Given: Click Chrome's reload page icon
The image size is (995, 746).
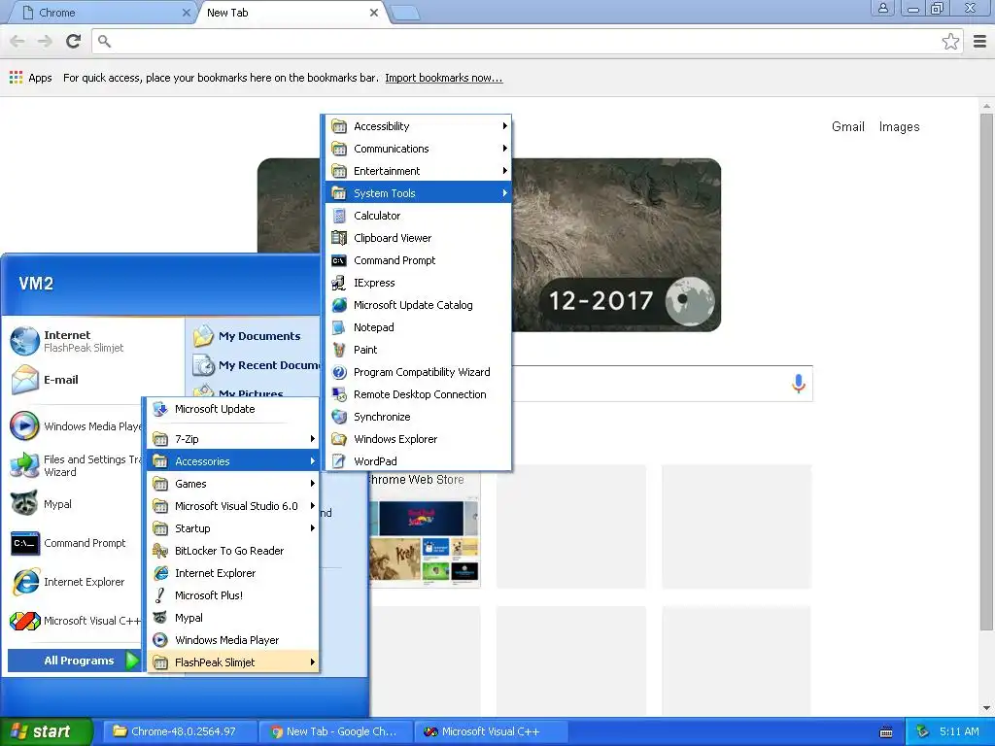Looking at the screenshot, I should 73,41.
